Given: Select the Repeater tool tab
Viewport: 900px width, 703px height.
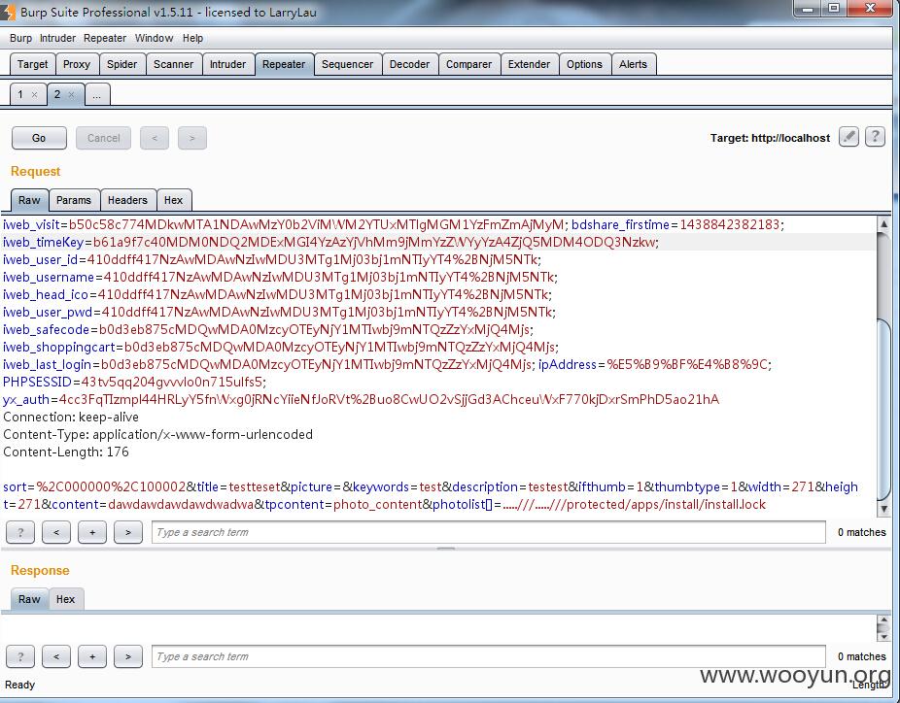Looking at the screenshot, I should tap(284, 64).
